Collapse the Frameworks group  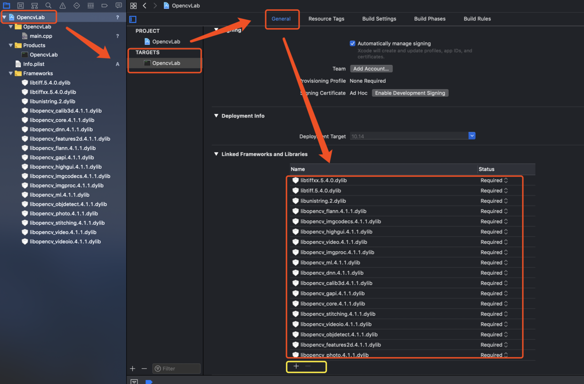11,73
